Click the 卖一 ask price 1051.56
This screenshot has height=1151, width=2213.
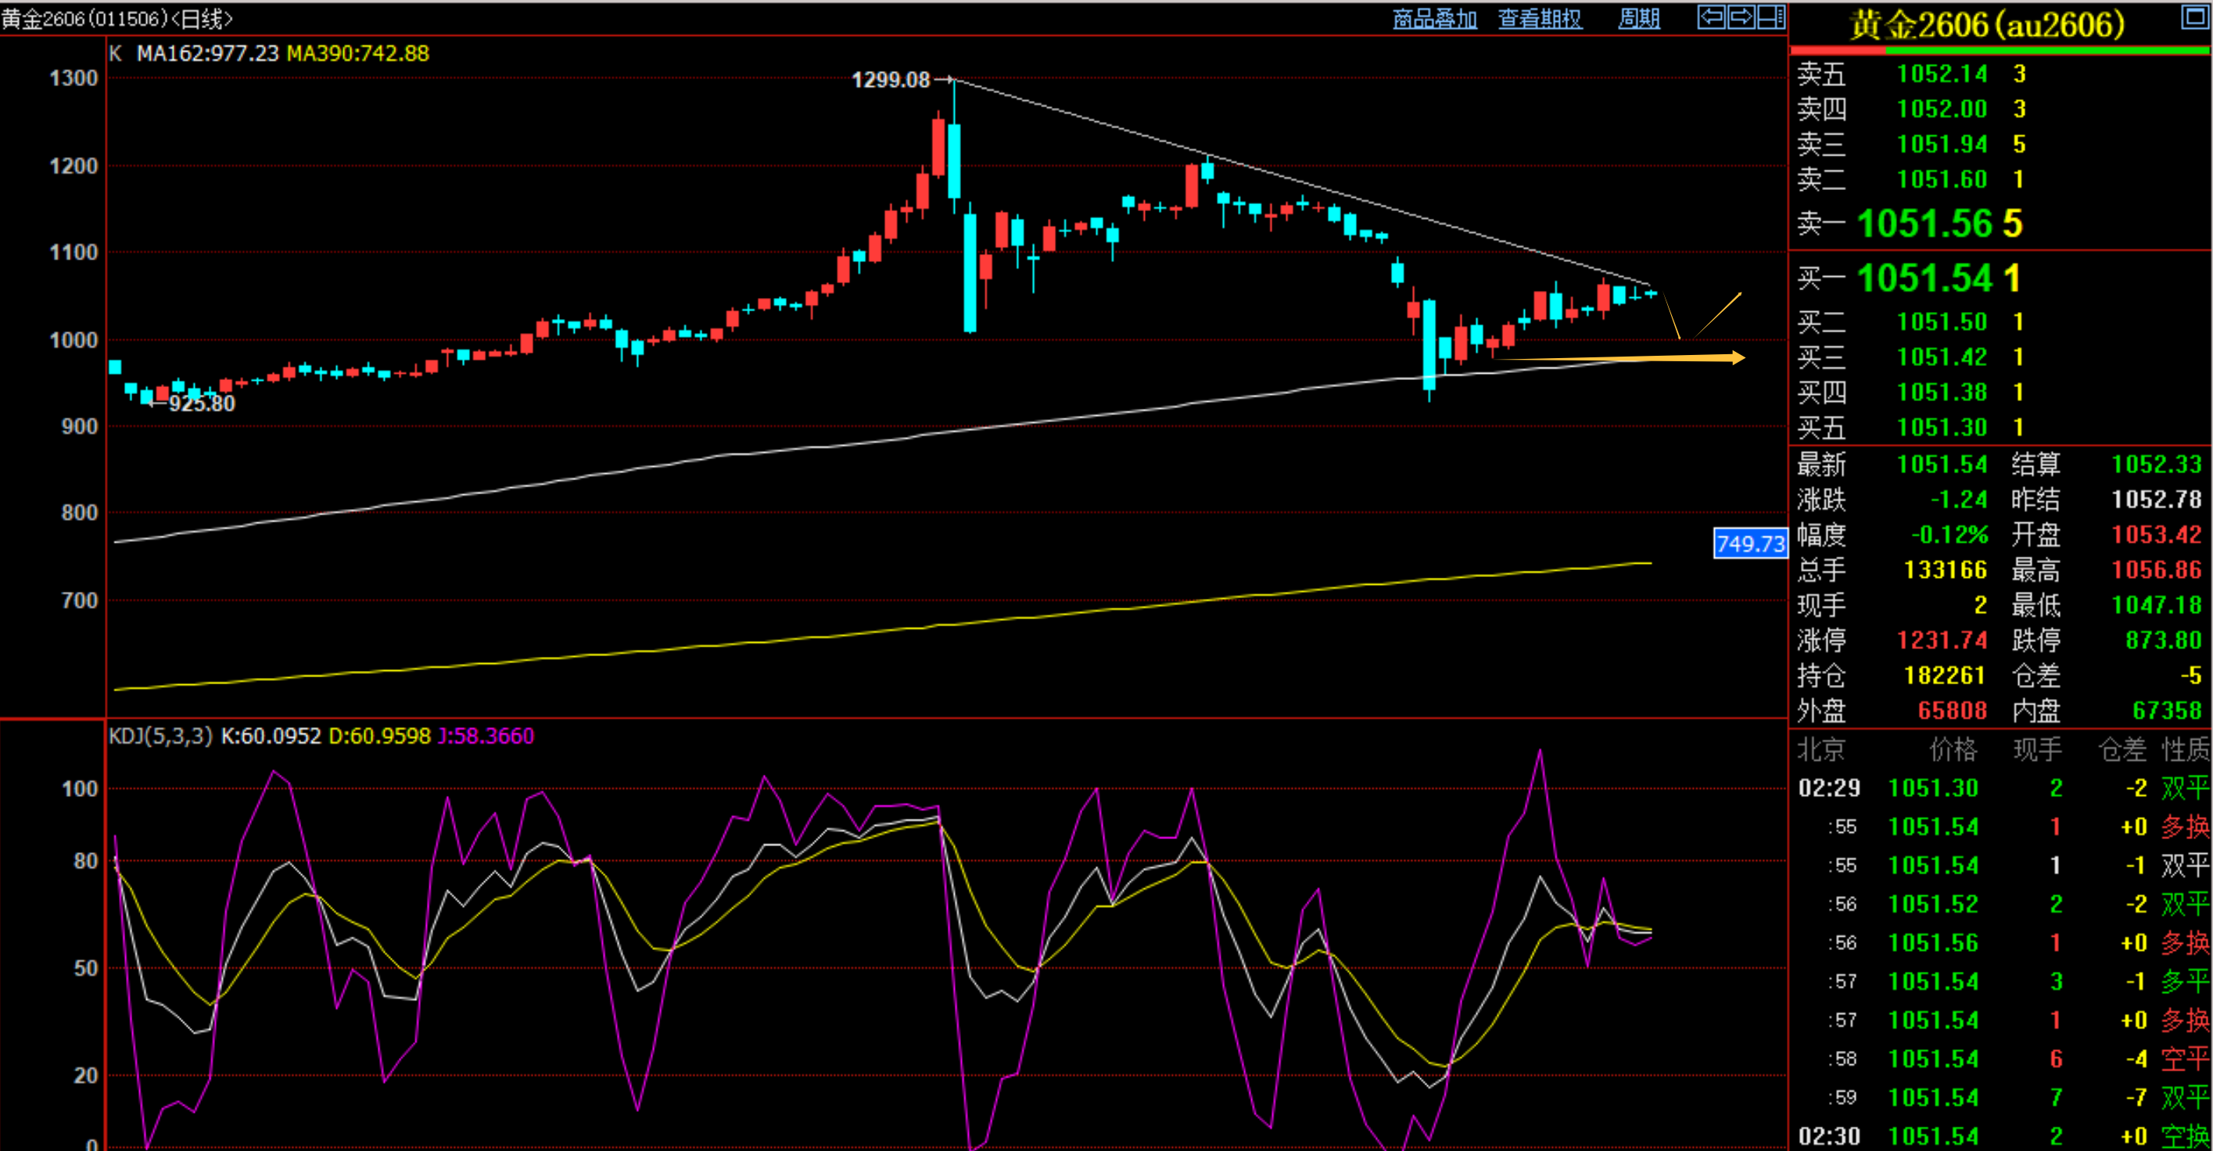1924,224
